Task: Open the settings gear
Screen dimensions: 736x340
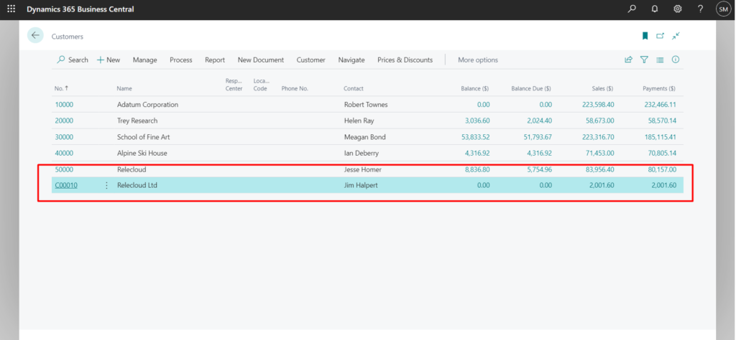Action: (677, 9)
